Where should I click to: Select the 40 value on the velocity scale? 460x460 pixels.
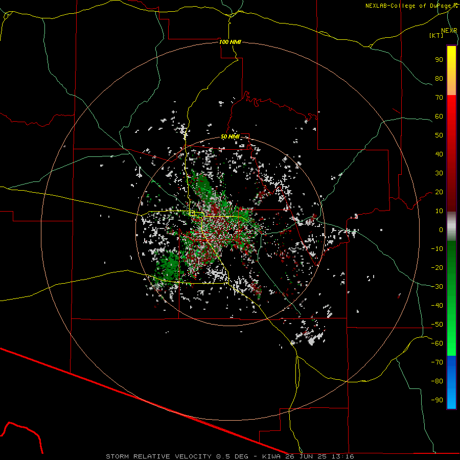click(x=439, y=154)
